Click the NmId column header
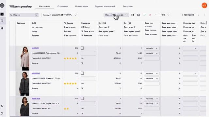209x117 pixels. 34,23
